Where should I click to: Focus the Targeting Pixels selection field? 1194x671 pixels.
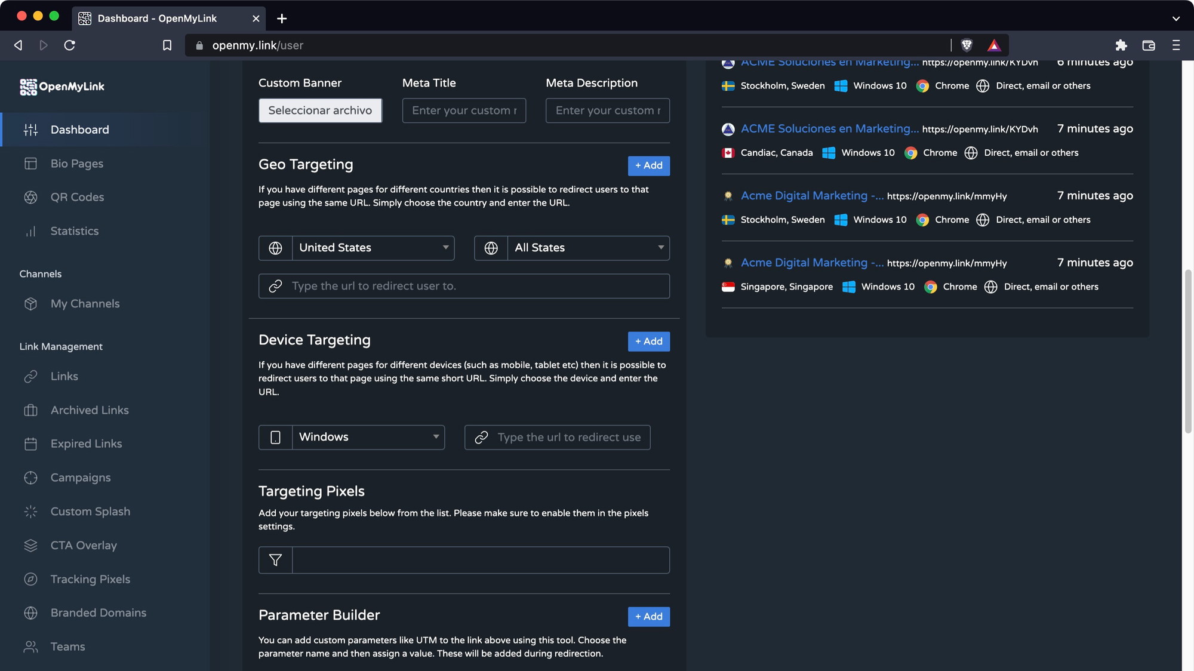click(x=481, y=560)
